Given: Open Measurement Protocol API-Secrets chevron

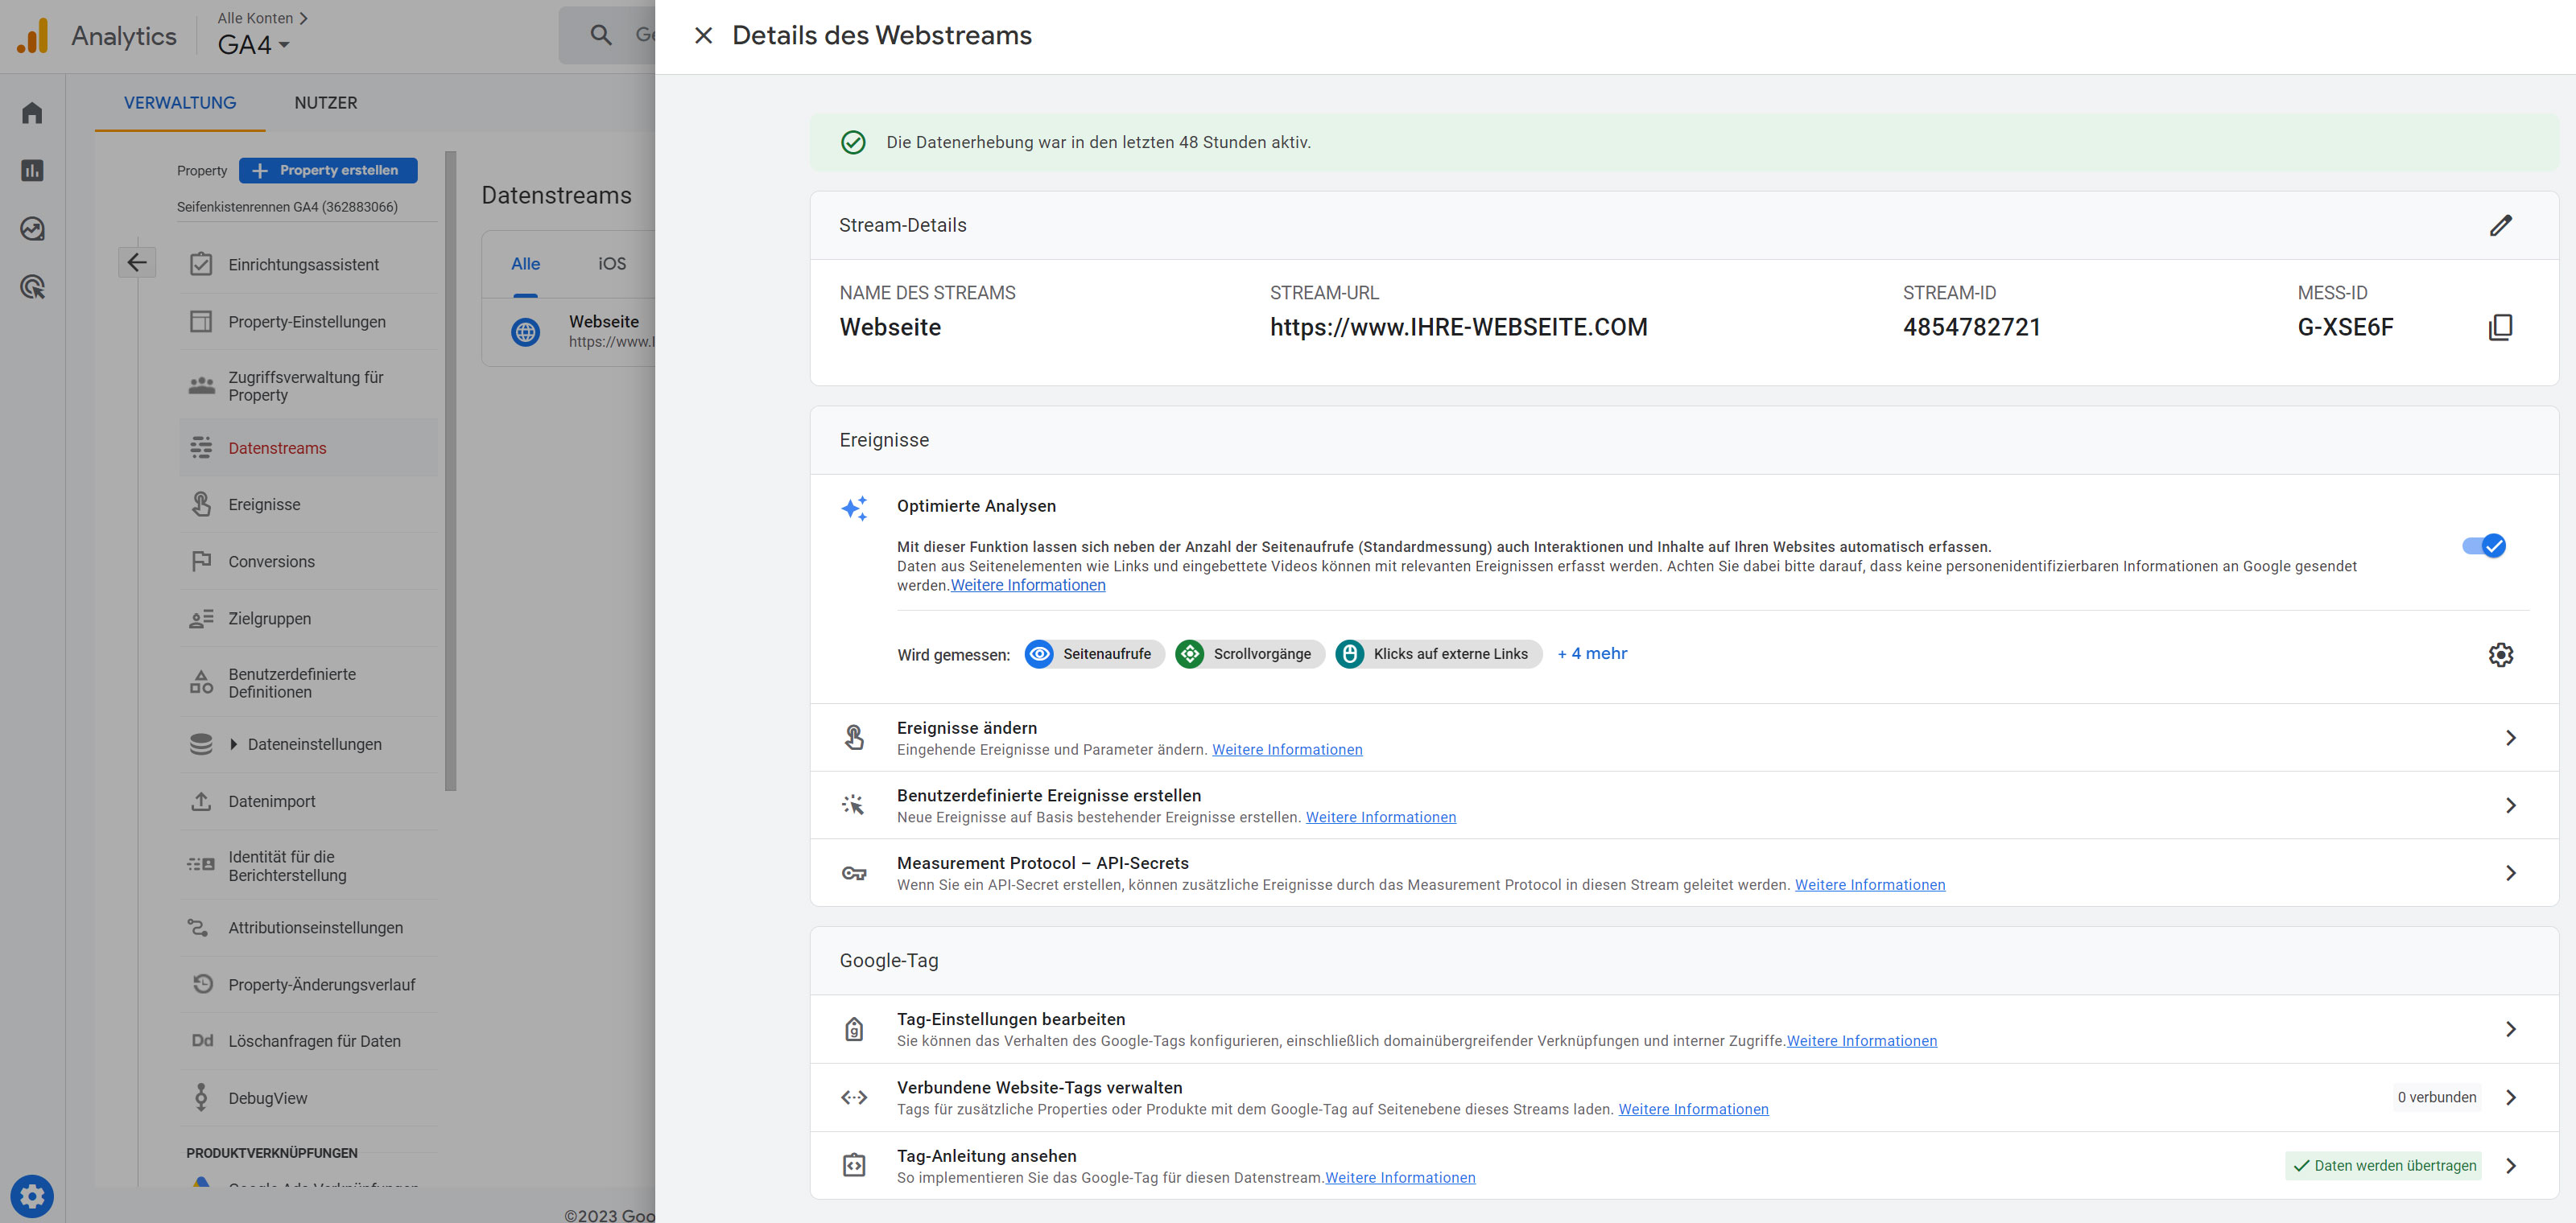Looking at the screenshot, I should click(2510, 873).
